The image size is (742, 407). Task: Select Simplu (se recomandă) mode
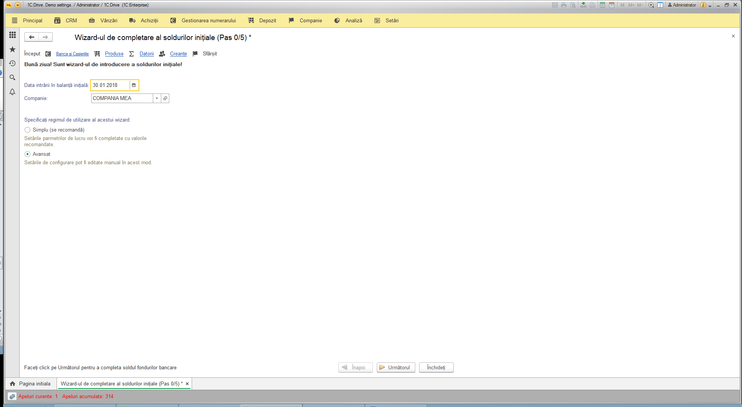click(x=28, y=130)
